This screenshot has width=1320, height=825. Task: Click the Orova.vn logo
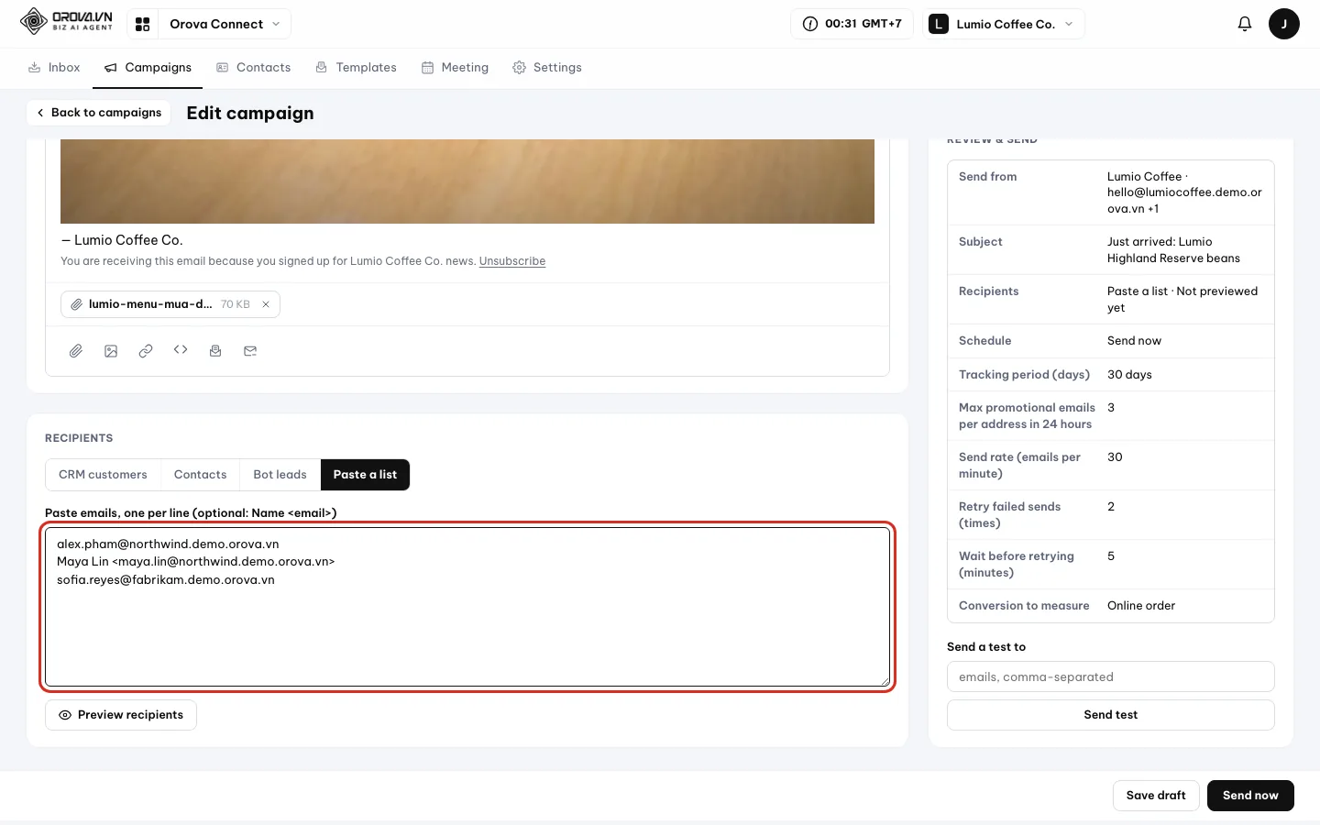(x=67, y=21)
